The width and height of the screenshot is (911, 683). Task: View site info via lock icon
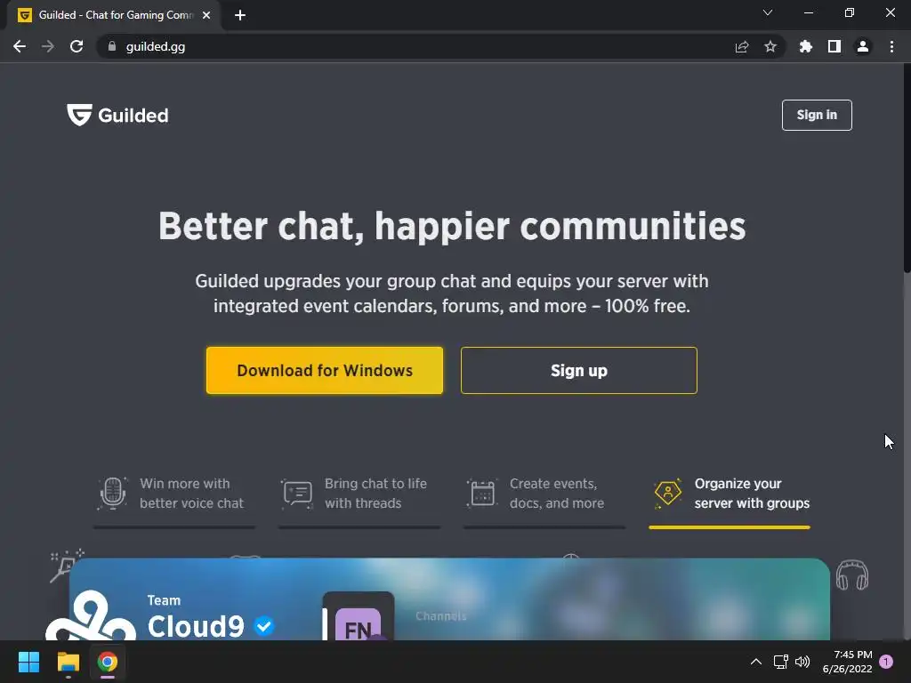112,46
